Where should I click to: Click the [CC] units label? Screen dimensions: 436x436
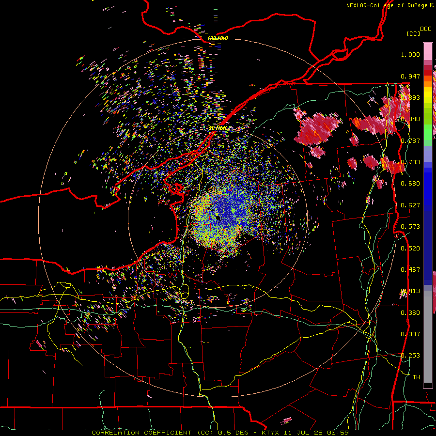(414, 33)
